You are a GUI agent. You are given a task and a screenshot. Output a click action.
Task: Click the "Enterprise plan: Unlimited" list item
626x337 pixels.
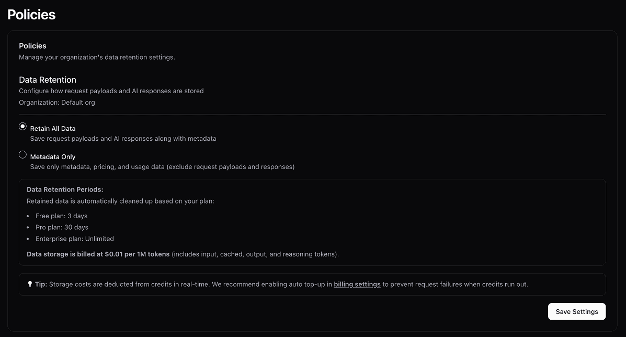point(74,239)
